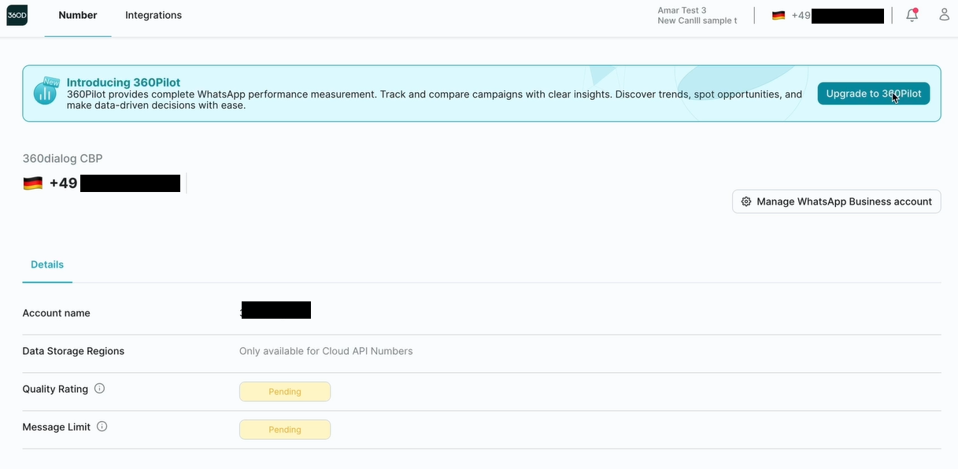Select the Details tab
The height and width of the screenshot is (469, 958).
47,265
